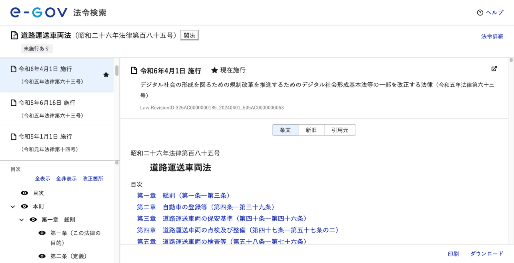This screenshot has height=263, width=514.
Task: Hide 目次 using its eye toggle
Action: (24, 193)
